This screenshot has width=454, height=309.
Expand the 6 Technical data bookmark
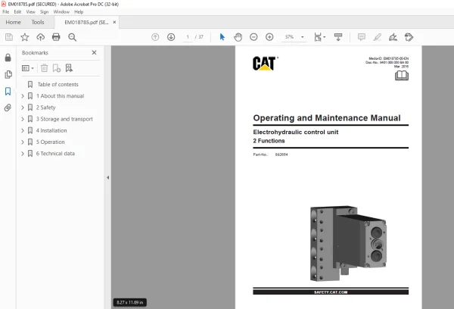tap(23, 154)
